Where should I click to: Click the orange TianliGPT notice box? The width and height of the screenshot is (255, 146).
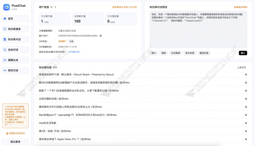15,116
